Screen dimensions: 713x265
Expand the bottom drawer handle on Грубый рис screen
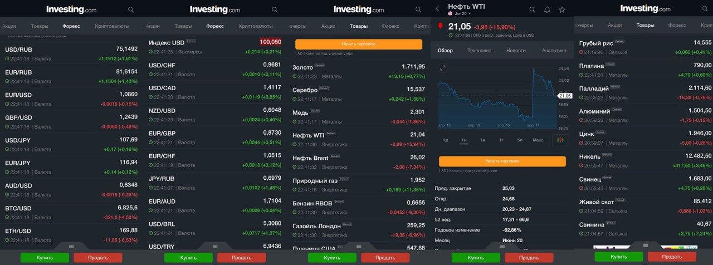[645, 245]
